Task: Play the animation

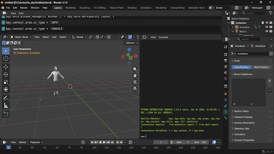Action: pos(104,142)
